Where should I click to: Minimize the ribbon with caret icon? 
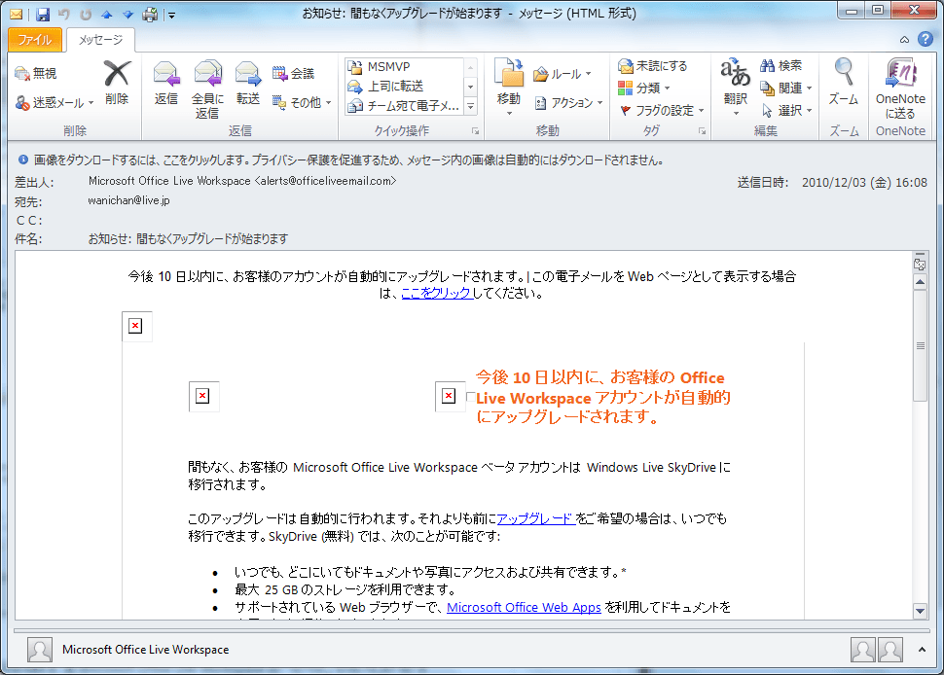click(904, 40)
